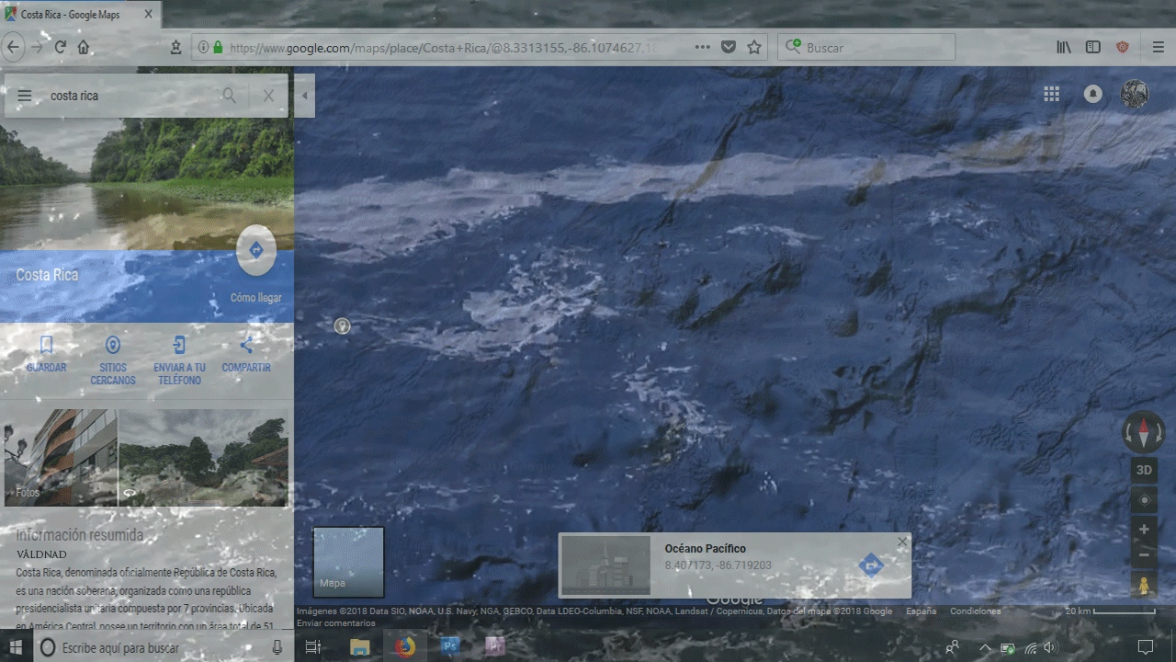
Task: Click the Océano Pacífico card title
Action: coord(706,549)
